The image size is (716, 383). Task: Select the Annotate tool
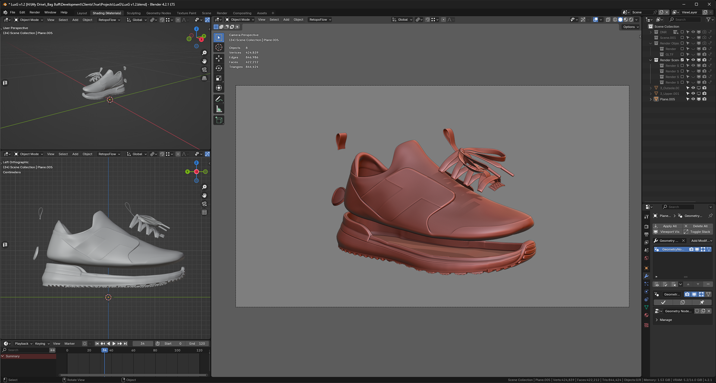[219, 99]
